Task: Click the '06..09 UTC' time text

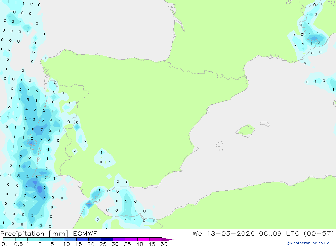Action: coord(279,234)
